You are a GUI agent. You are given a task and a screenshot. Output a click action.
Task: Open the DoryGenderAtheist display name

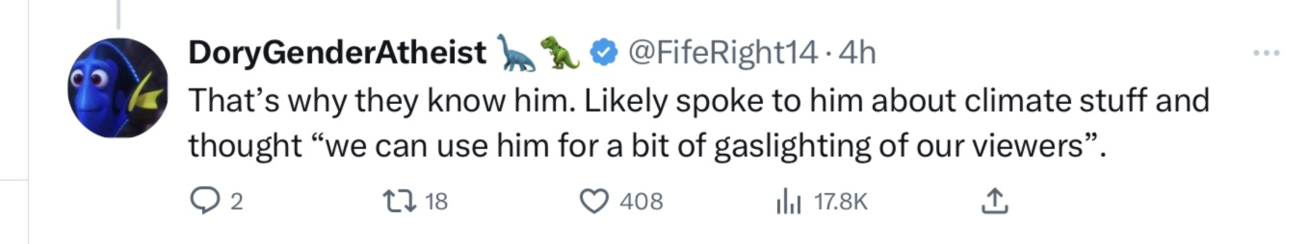337,53
